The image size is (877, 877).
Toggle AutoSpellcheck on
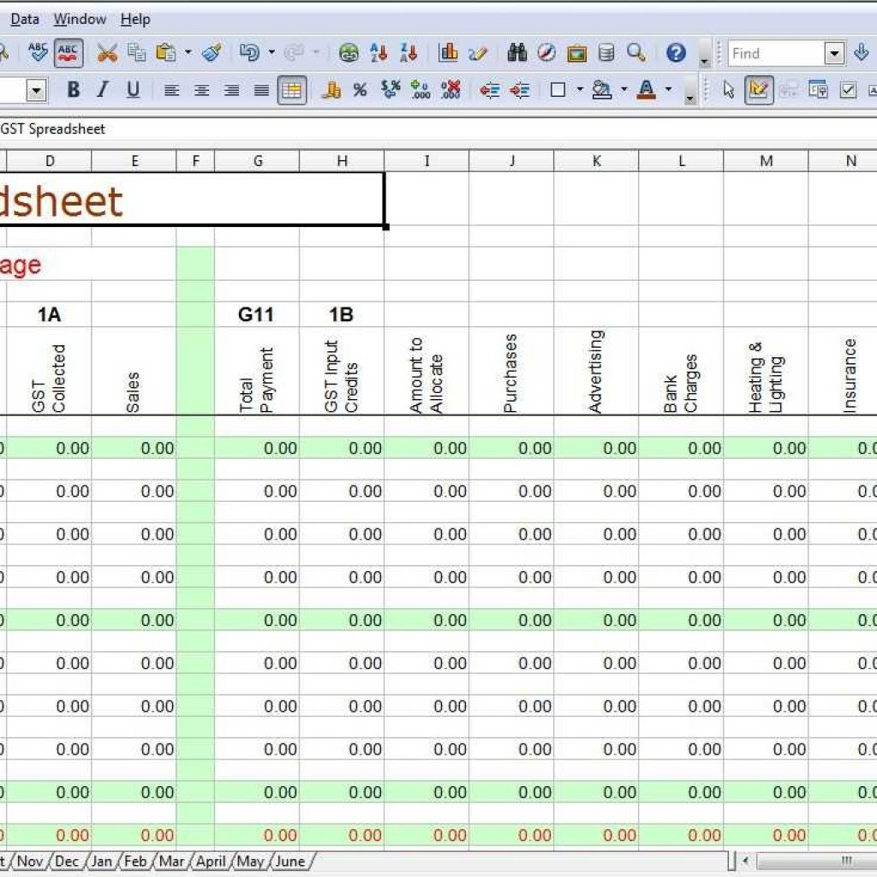67,51
